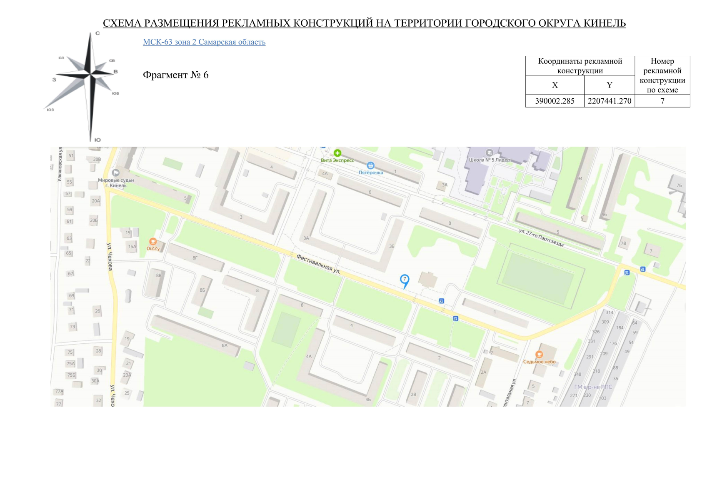
Task: Select the X coordinate value 390002.285
Action: click(x=555, y=101)
